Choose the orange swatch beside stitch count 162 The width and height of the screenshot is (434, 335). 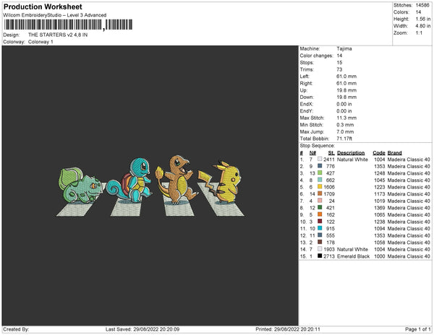(x=320, y=214)
